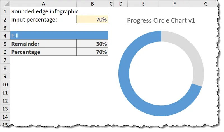Select row 12 header
The image size is (224, 132).
[5, 101]
